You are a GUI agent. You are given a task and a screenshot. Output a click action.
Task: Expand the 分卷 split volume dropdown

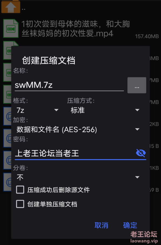coord(78,177)
